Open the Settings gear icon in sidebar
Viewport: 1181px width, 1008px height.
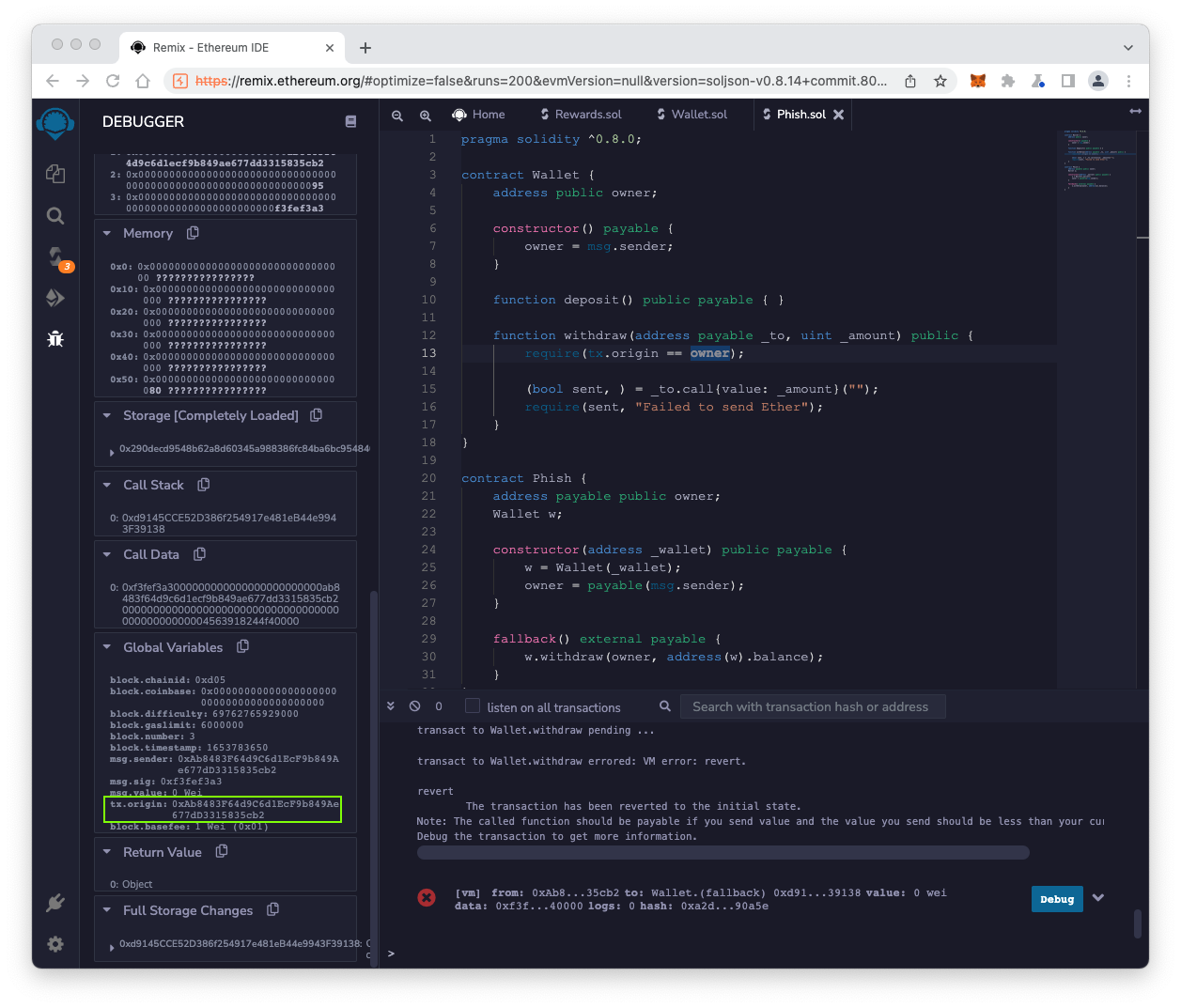[x=55, y=944]
